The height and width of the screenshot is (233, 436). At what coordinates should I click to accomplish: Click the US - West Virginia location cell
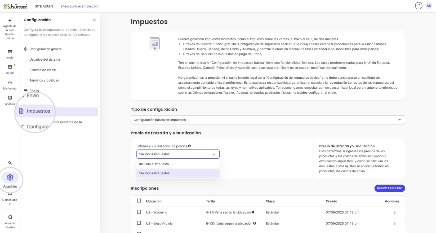(x=159, y=223)
